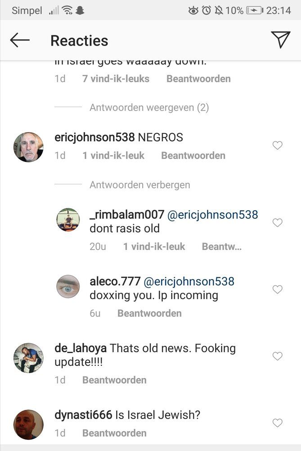Screen dimensions: 301x451
Task: Collapse replies via Antwoorden verbergen
Action: pos(140,184)
